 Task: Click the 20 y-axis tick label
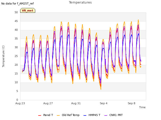point(16,65)
